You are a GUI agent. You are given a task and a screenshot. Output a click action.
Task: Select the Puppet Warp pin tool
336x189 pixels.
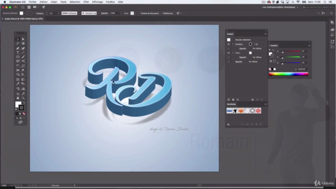tap(23, 70)
